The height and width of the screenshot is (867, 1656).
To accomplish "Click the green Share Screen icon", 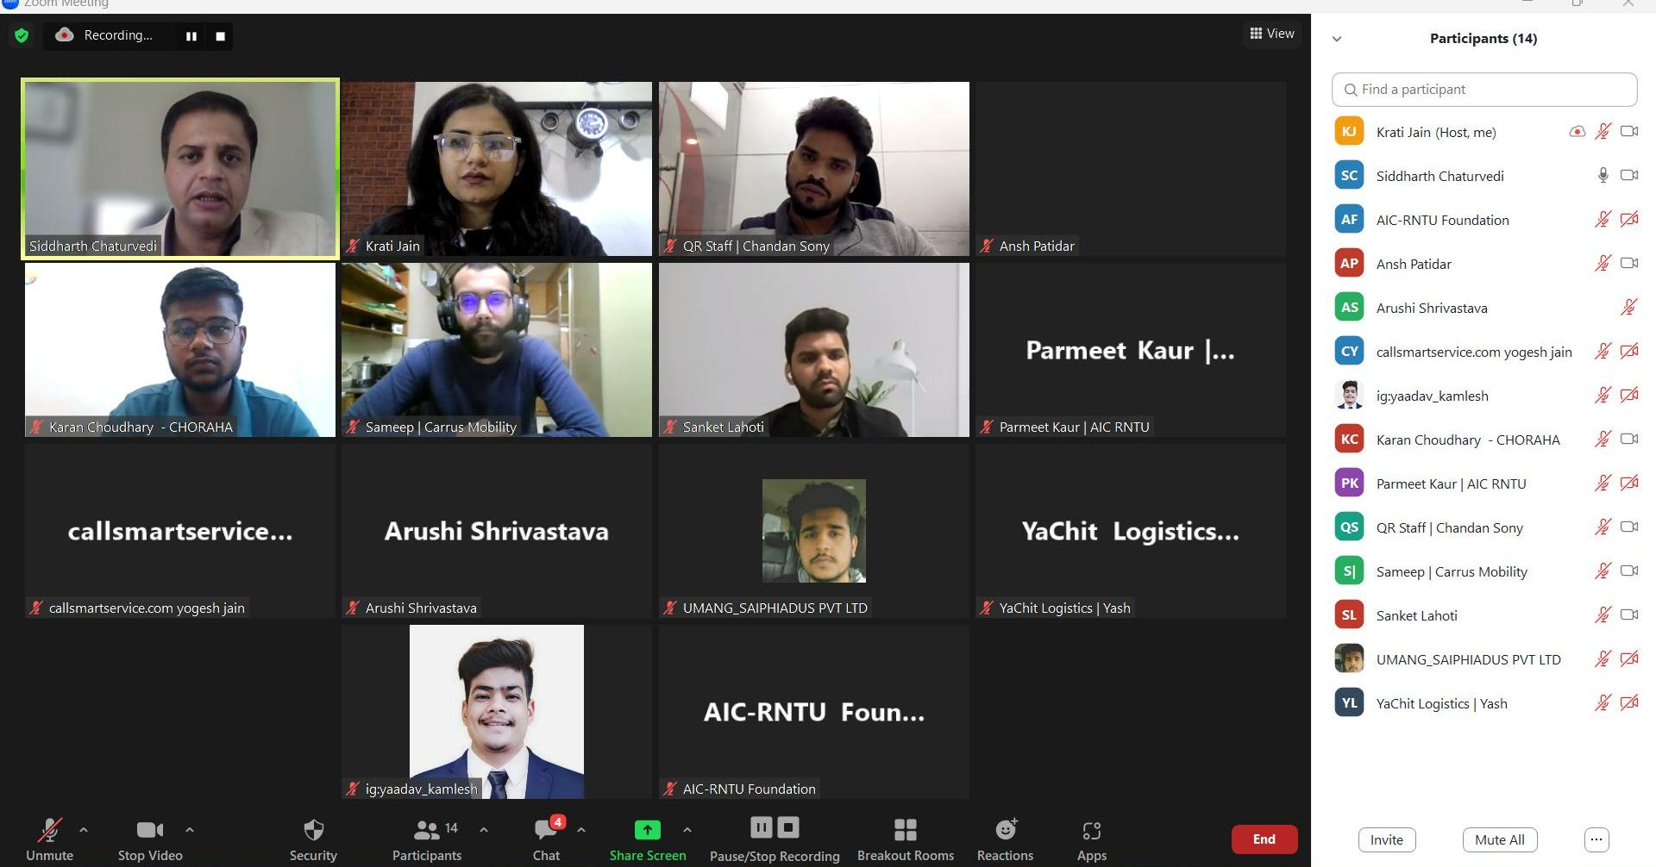I will tap(648, 829).
